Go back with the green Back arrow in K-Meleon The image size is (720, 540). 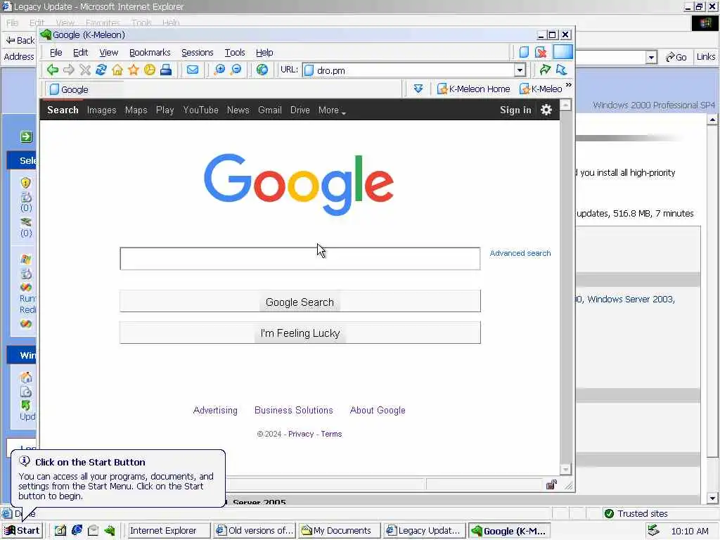pyautogui.click(x=52, y=70)
